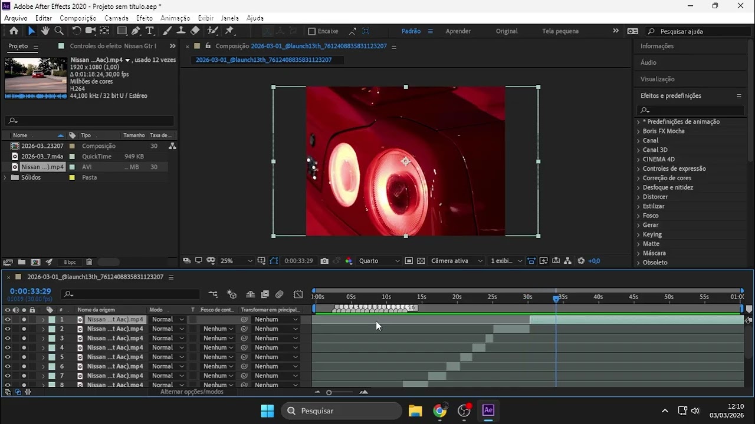
Task: Toggle motion blur for timeline layers
Action: tap(280, 294)
